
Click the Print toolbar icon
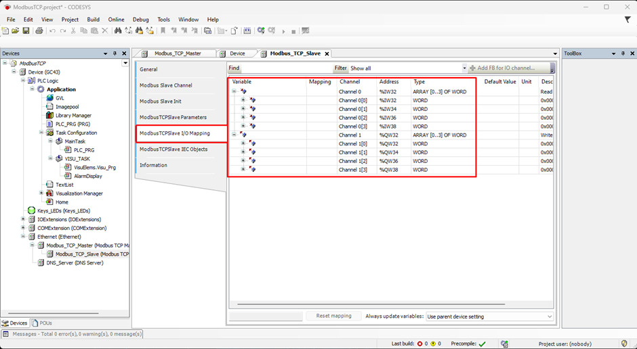click(39, 31)
